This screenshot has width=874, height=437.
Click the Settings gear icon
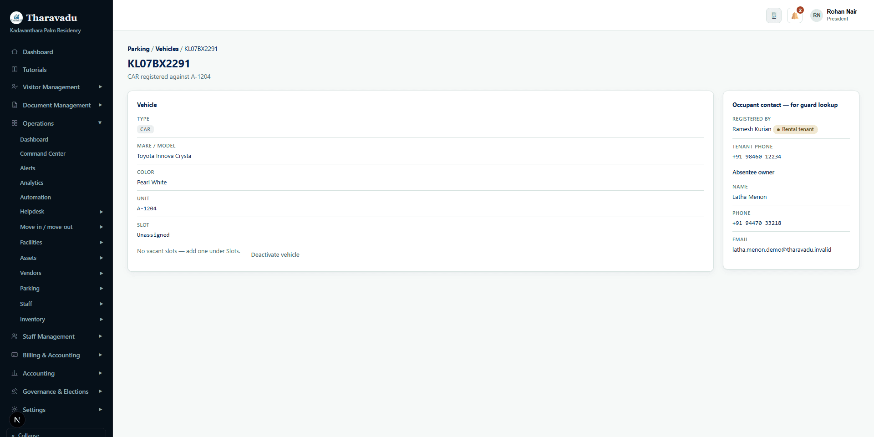(x=15, y=409)
